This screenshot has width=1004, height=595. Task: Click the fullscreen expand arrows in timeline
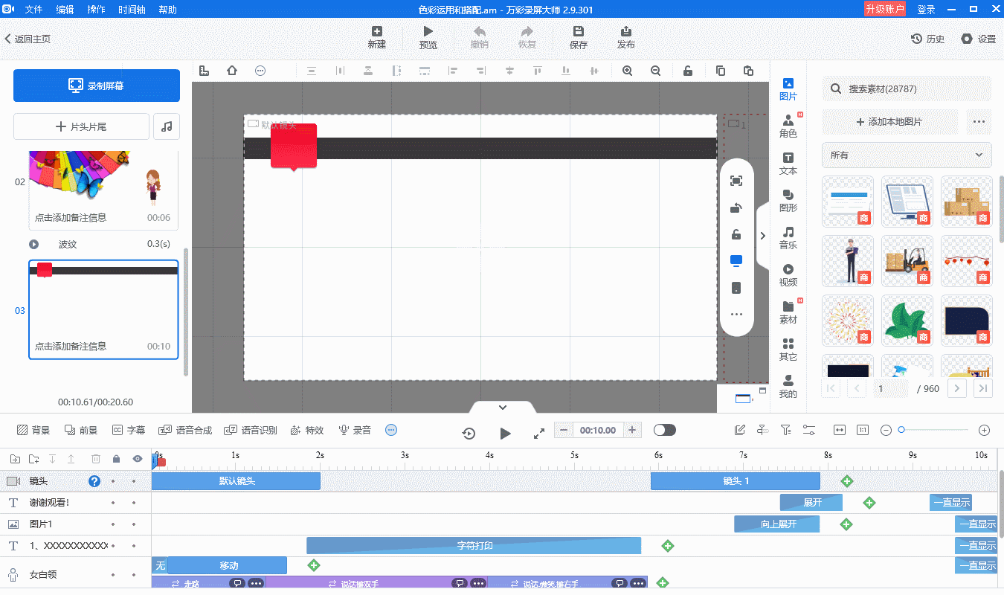540,433
